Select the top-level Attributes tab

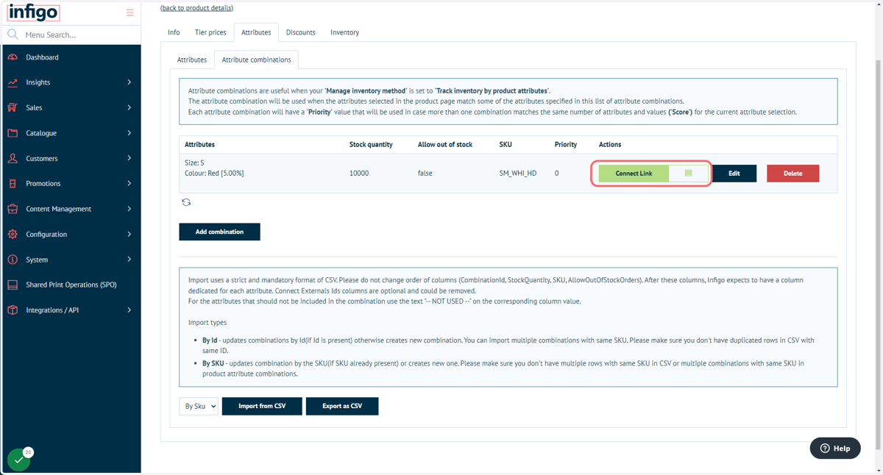coord(256,32)
